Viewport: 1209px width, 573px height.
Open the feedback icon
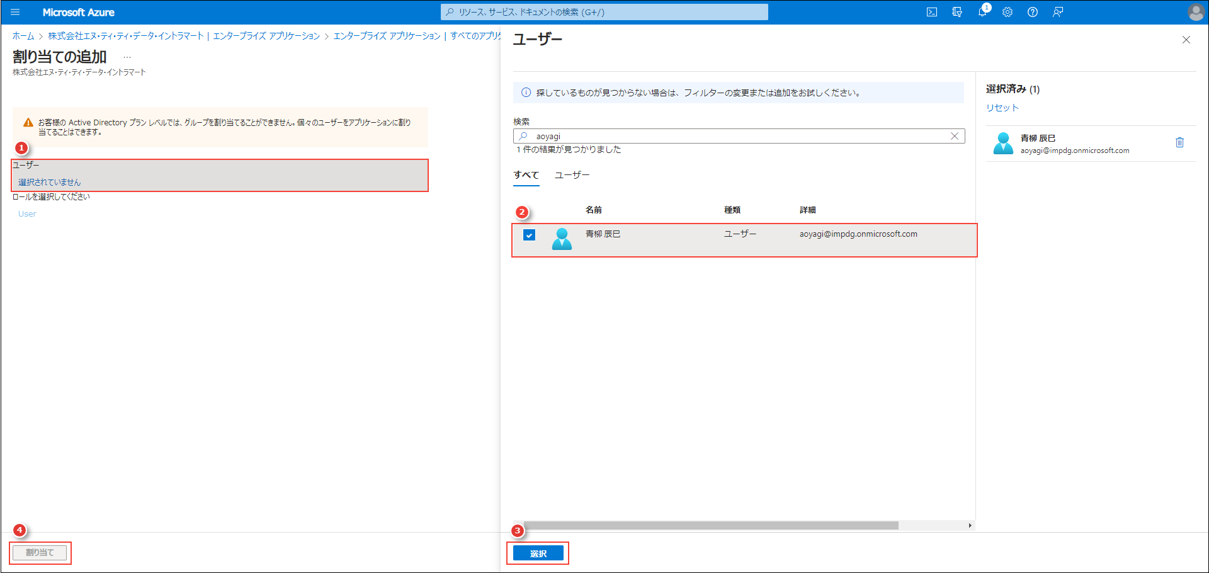[1058, 12]
